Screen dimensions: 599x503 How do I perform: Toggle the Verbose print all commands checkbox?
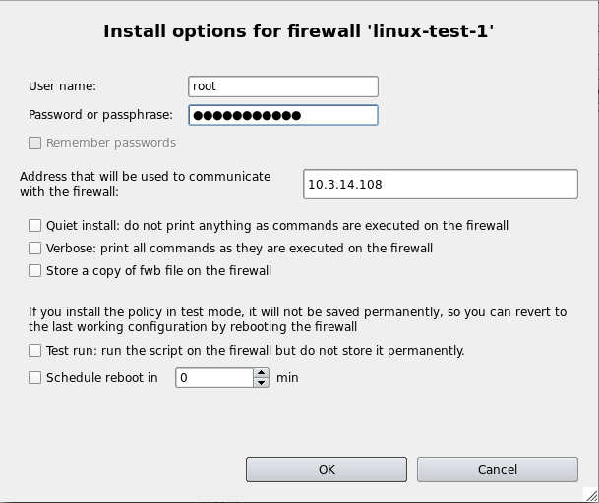(35, 249)
